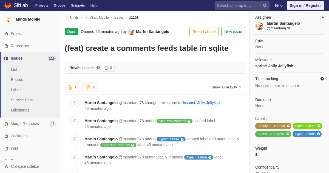Click the assignee avatar in right sidebar
This screenshot has width=329, height=173.
259,26
